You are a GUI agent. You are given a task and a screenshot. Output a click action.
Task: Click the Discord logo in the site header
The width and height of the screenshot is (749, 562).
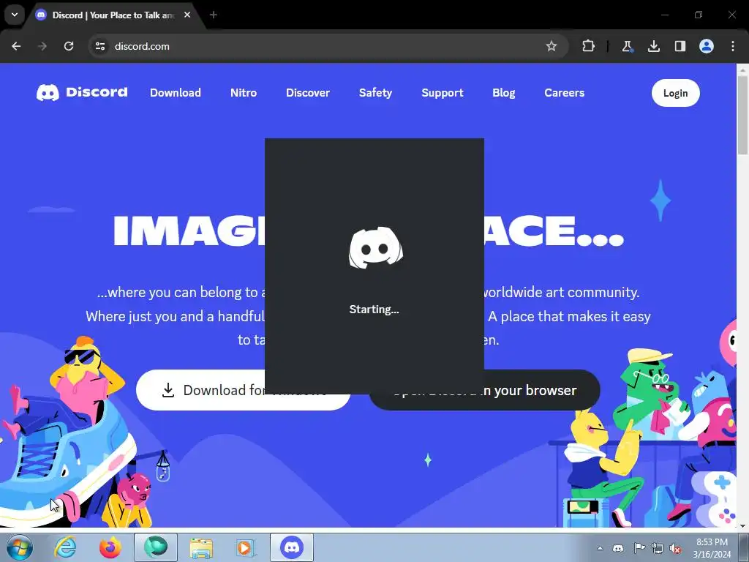click(x=82, y=92)
